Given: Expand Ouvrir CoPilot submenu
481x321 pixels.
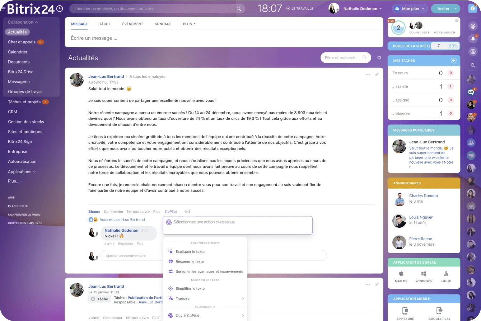Looking at the screenshot, I should (205, 316).
